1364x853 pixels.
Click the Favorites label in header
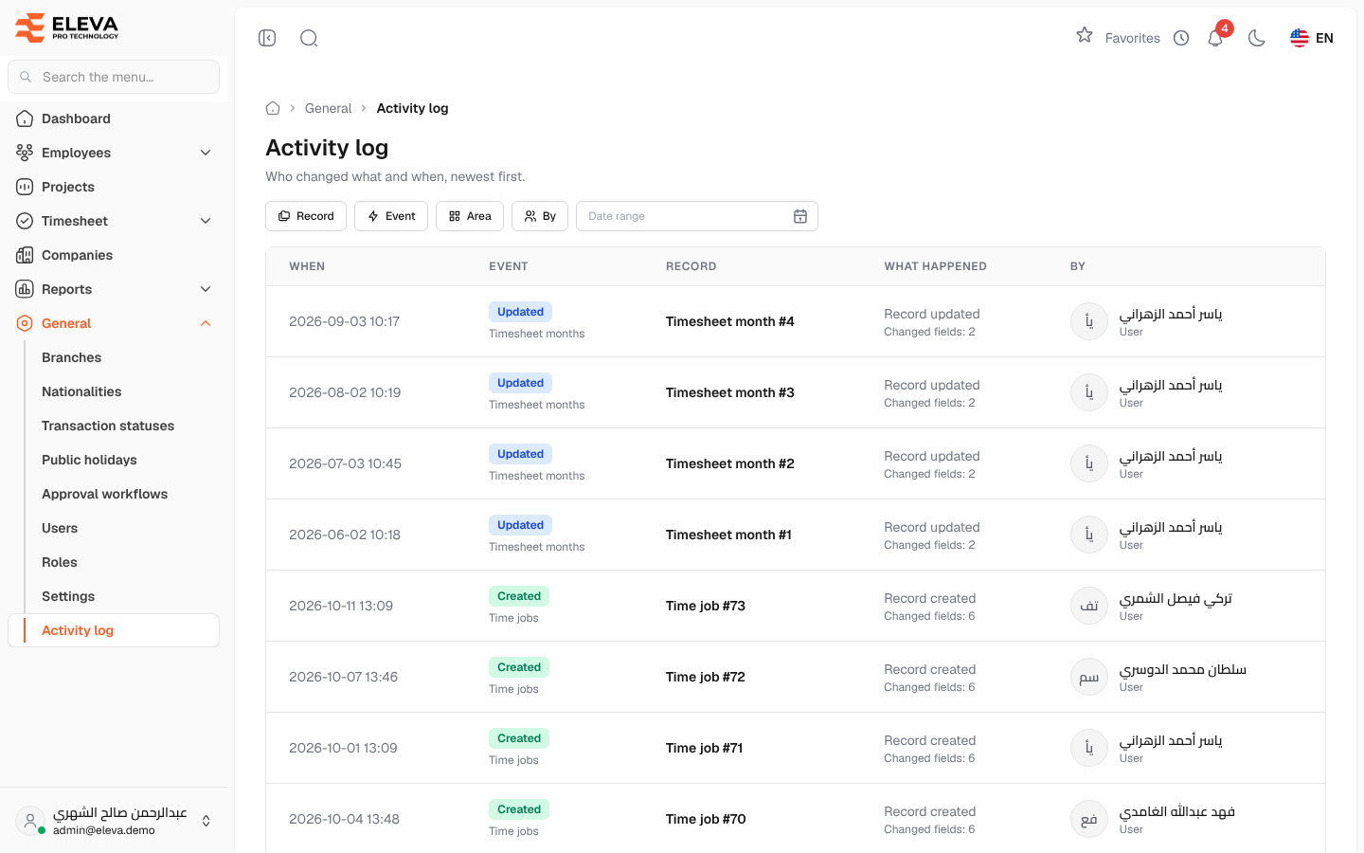[x=1133, y=38]
